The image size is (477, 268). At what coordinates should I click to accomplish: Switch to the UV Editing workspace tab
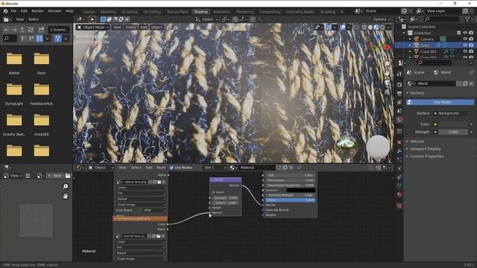[152, 12]
